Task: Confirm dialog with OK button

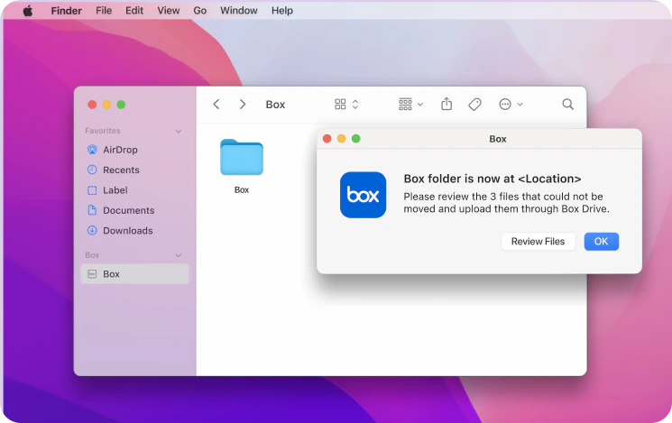Action: 602,242
